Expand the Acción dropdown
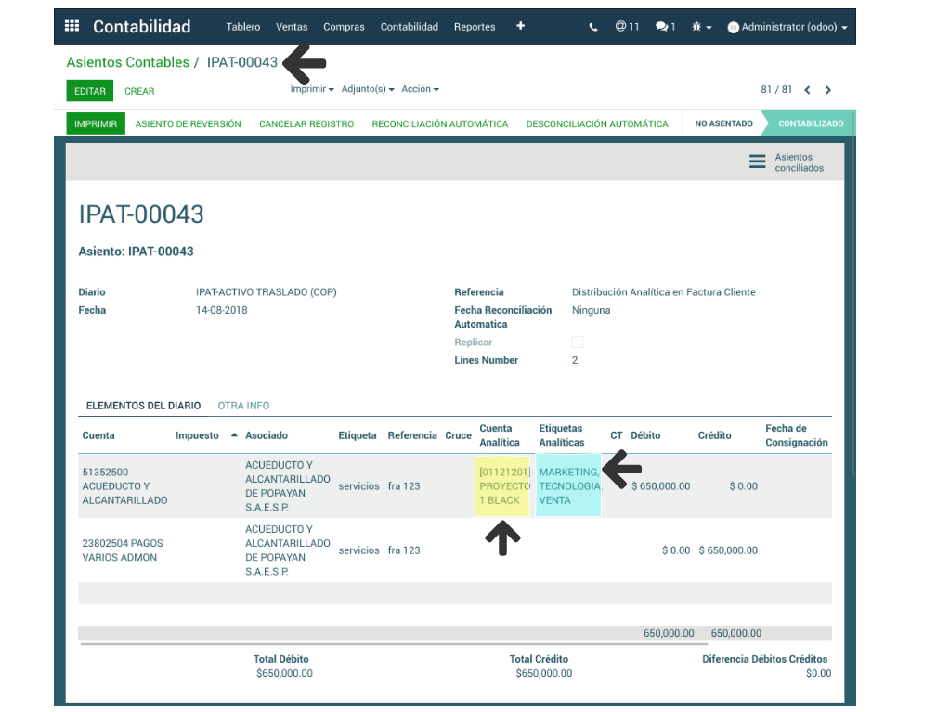This screenshot has height=712, width=950. 420,89
